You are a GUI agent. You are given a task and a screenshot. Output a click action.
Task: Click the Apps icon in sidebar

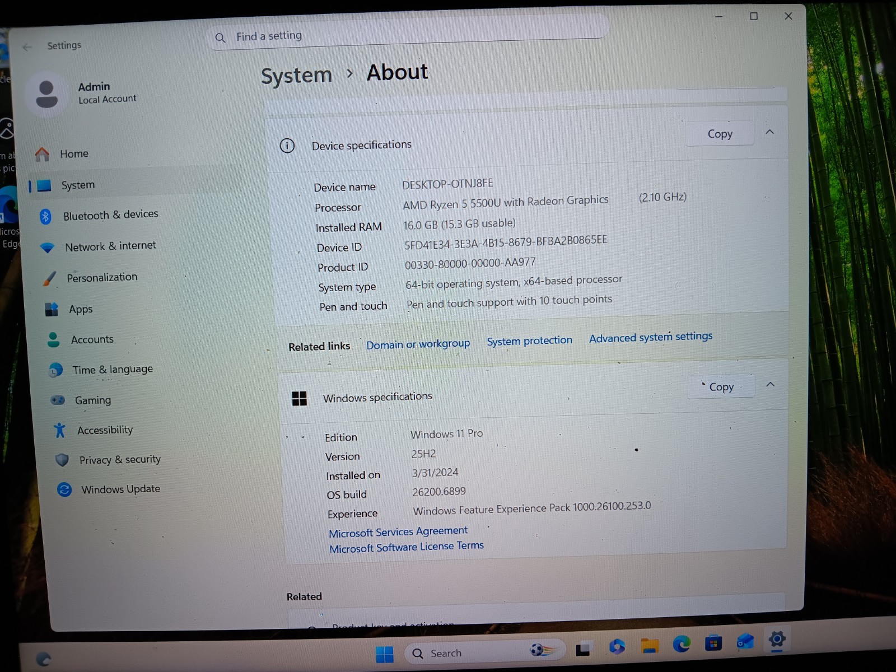click(52, 309)
